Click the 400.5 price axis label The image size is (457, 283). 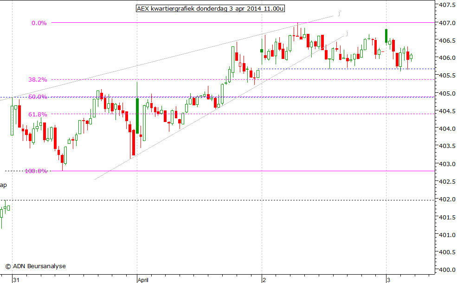447,252
